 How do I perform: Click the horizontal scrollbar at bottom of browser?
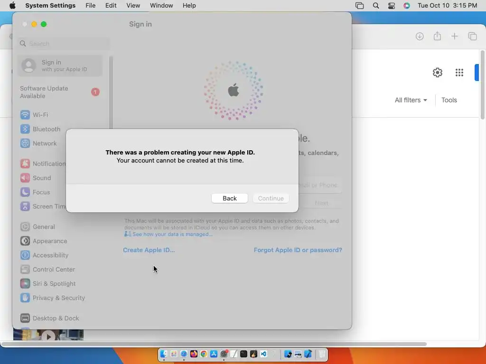214,344
